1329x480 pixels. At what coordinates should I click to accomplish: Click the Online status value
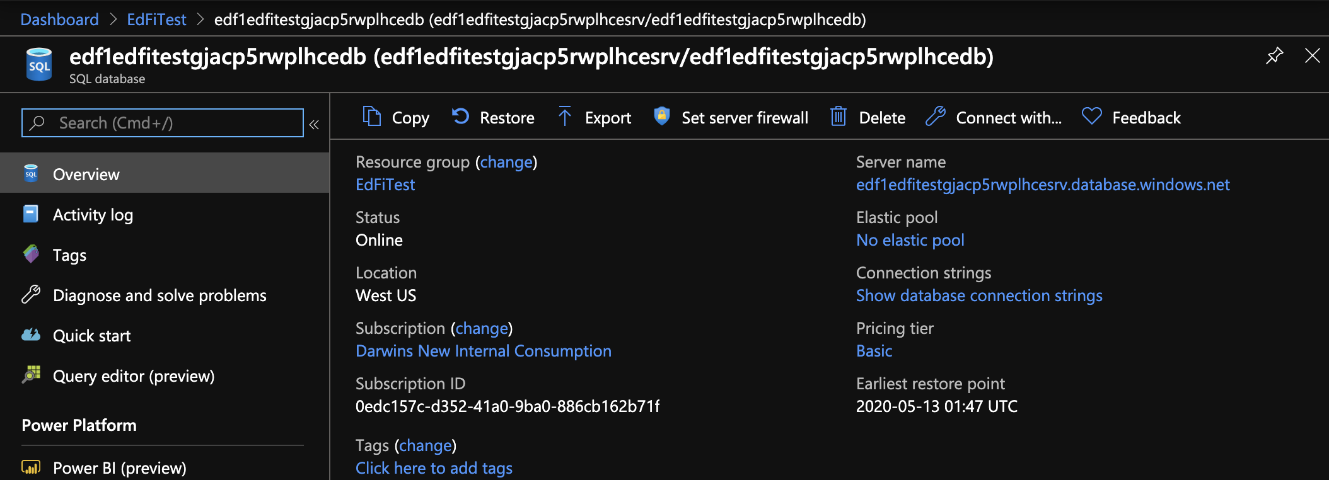tap(379, 240)
